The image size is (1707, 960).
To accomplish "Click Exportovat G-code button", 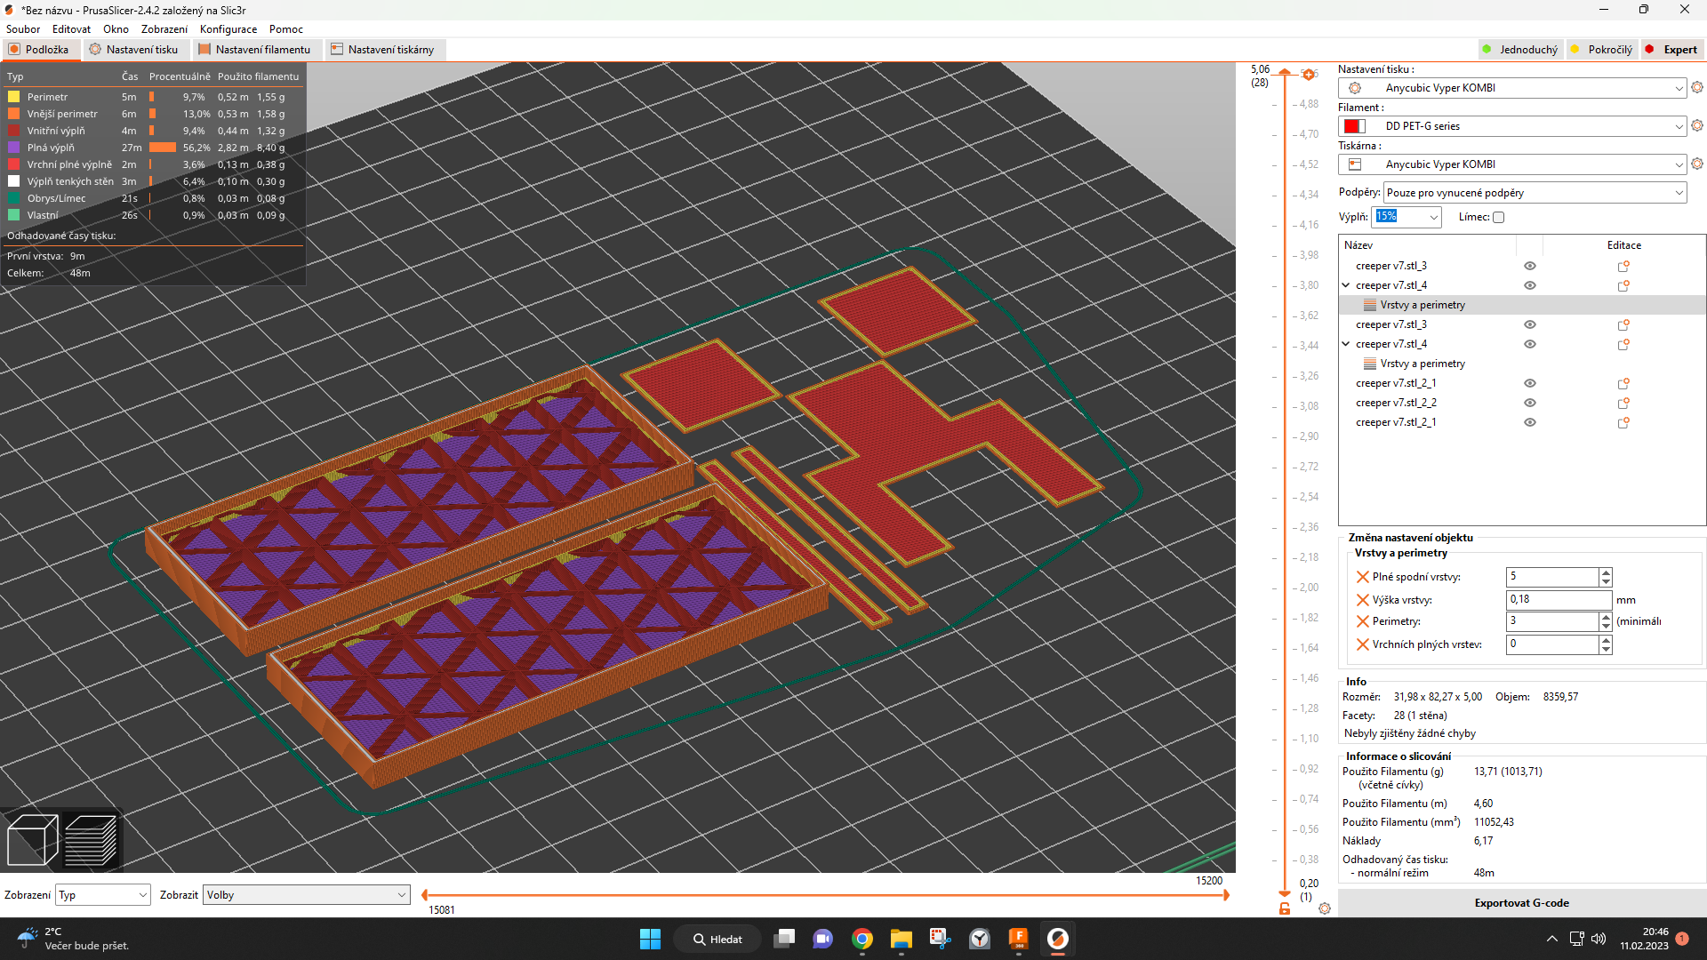I will pos(1521,903).
